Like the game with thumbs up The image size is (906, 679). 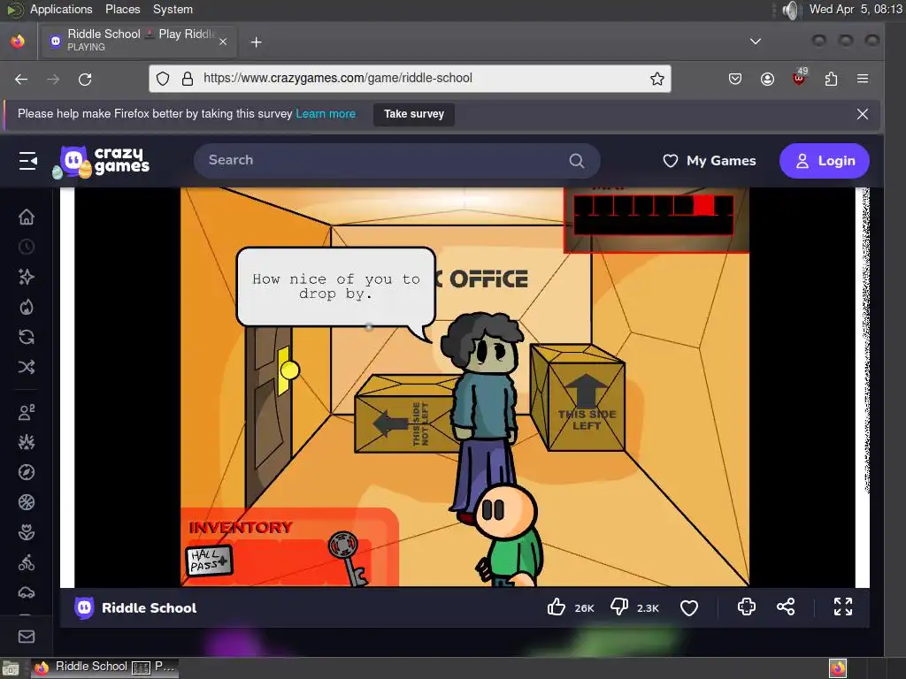557,607
